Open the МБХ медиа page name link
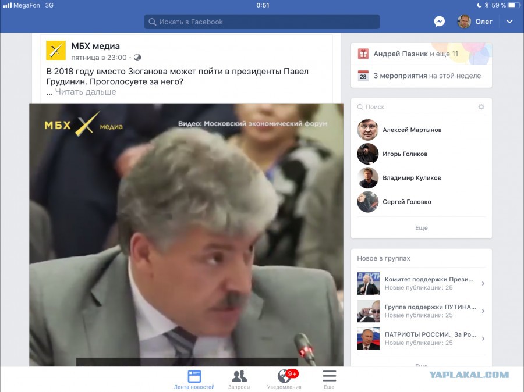Viewport: 524px width, 392px height. (95, 46)
